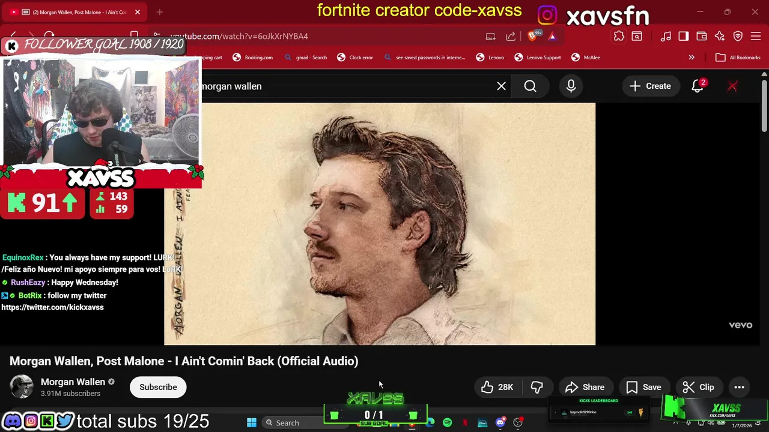This screenshot has height=432, width=769.
Task: Open the Booking.com bookmark
Action: click(x=253, y=58)
